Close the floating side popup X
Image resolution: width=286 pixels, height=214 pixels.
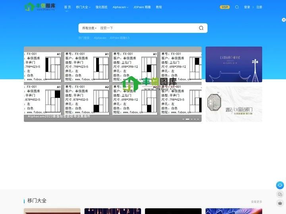[x=284, y=20]
